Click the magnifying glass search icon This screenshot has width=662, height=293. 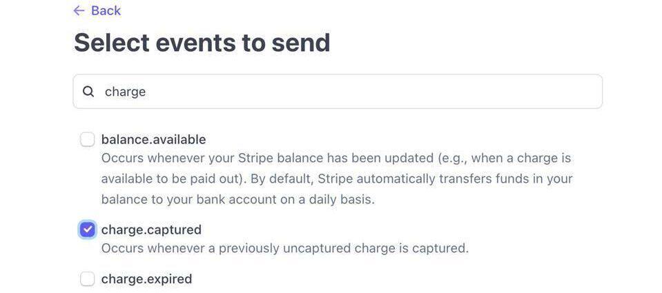(88, 92)
